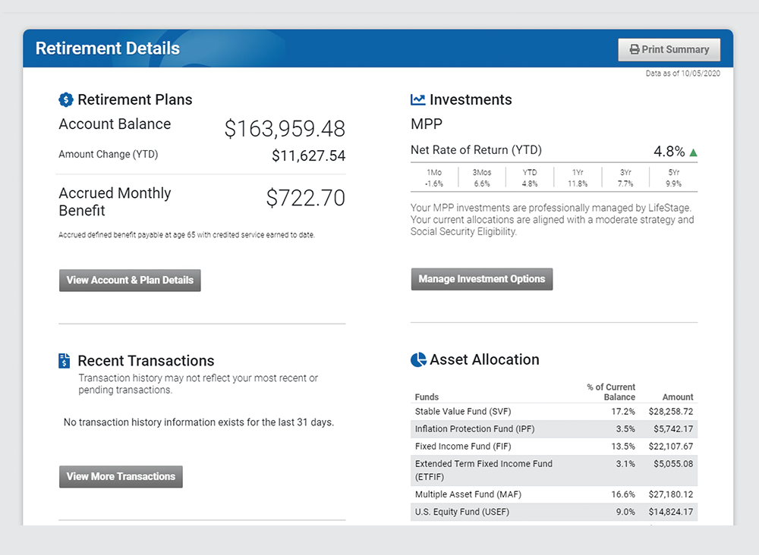Click the SVF amount $28,258.72
Screen dimensions: 759x555
(671, 412)
